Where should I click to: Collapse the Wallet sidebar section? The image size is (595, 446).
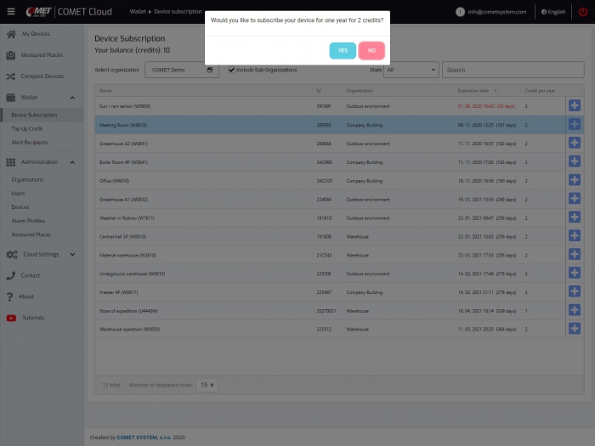[72, 98]
